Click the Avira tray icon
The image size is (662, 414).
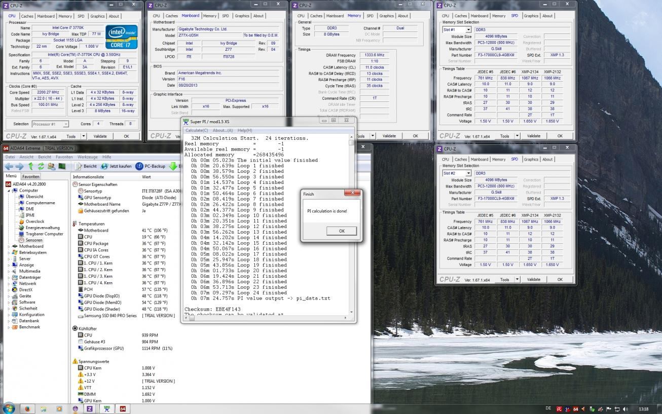click(x=560, y=409)
